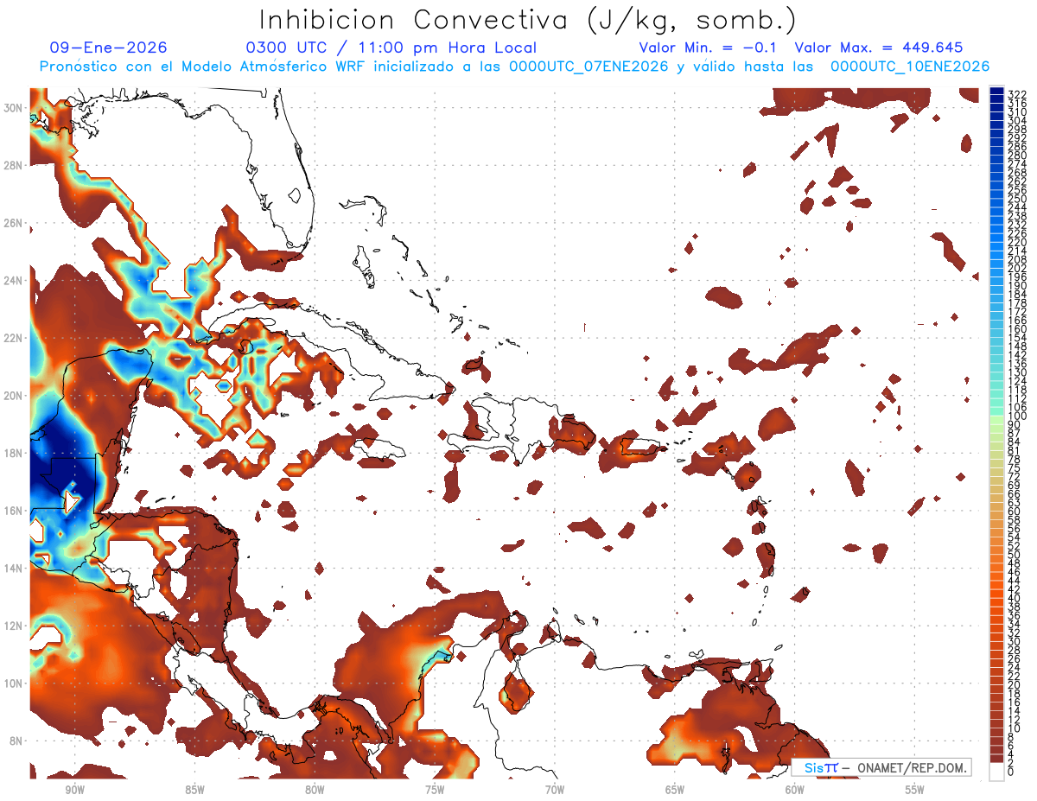Click the '70W' longitude label
Image resolution: width=1037 pixels, height=801 pixels.
[555, 790]
